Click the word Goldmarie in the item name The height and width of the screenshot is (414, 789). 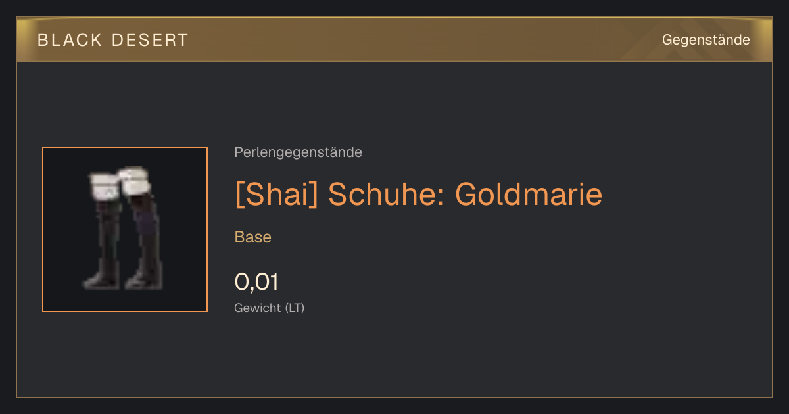pyautogui.click(x=528, y=195)
